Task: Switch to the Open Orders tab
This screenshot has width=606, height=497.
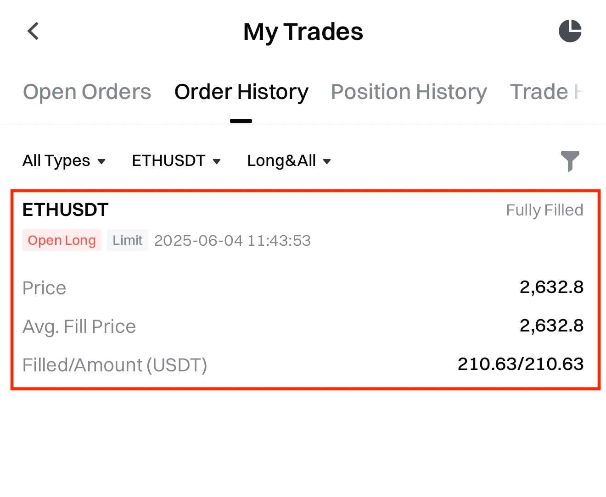Action: [x=87, y=92]
